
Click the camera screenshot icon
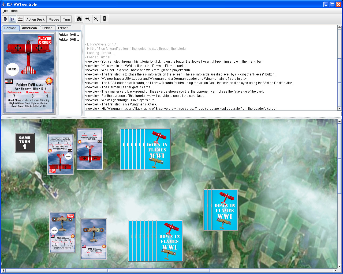point(79,19)
